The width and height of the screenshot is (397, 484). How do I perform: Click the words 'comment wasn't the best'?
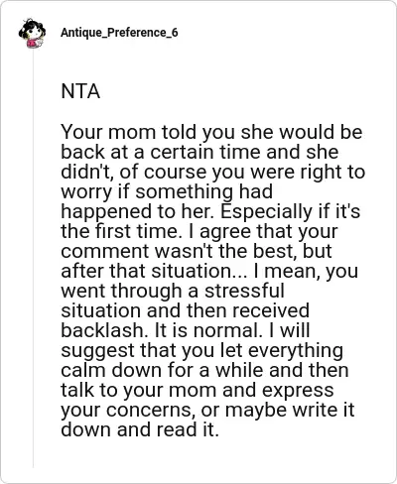[x=177, y=251]
